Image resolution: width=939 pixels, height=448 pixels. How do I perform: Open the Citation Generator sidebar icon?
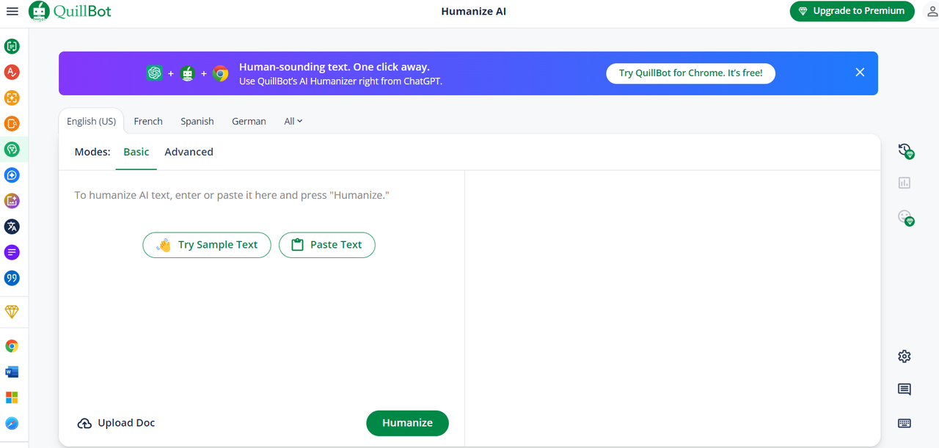[x=12, y=278]
